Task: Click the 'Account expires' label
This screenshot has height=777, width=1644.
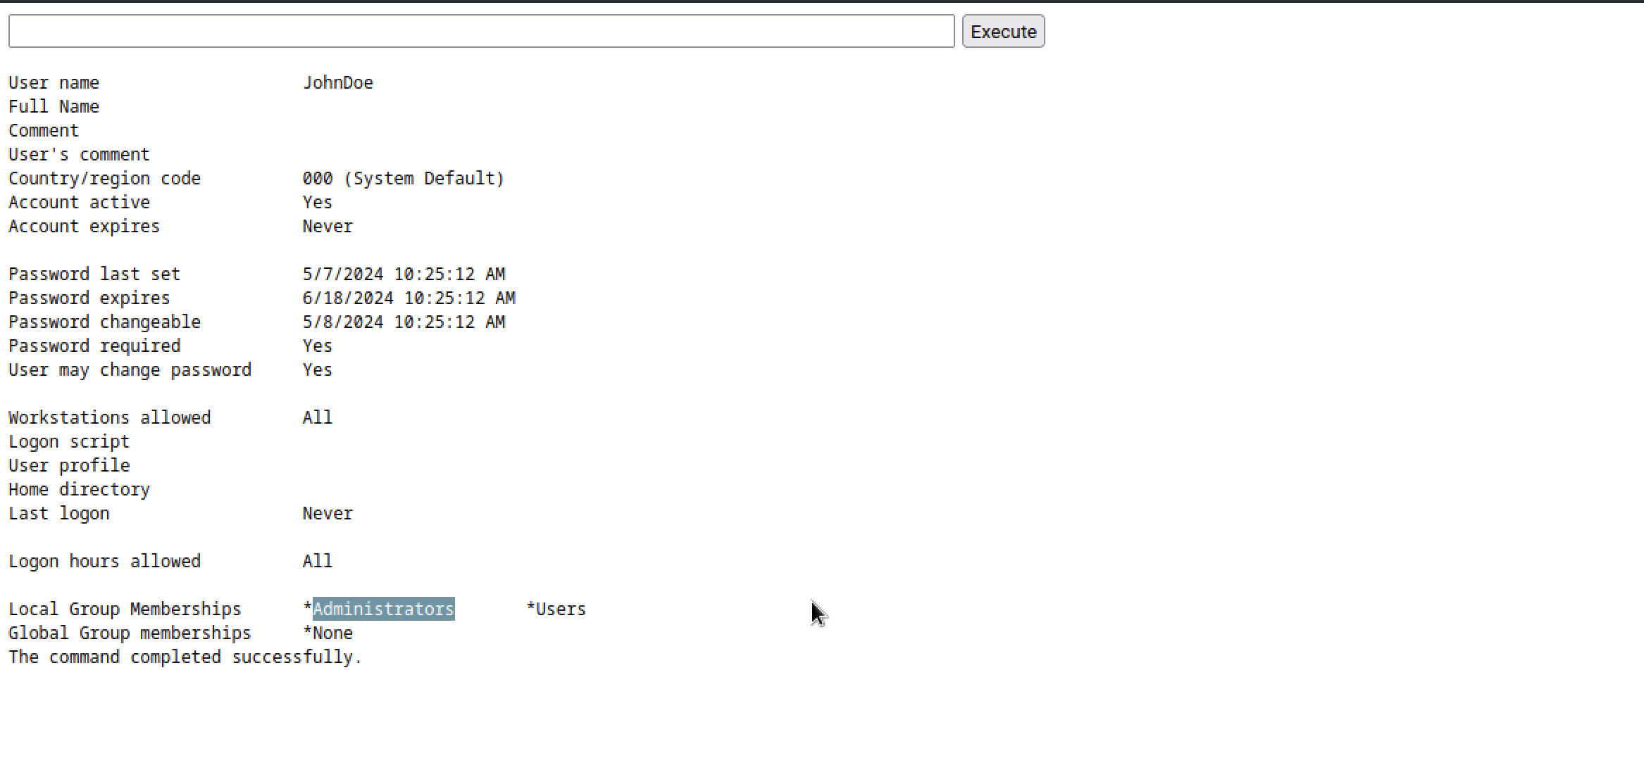Action: [85, 226]
